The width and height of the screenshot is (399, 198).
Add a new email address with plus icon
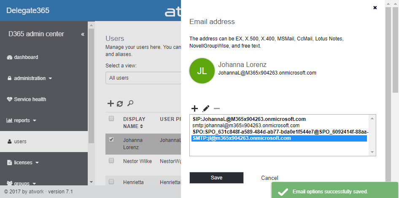[194, 109]
